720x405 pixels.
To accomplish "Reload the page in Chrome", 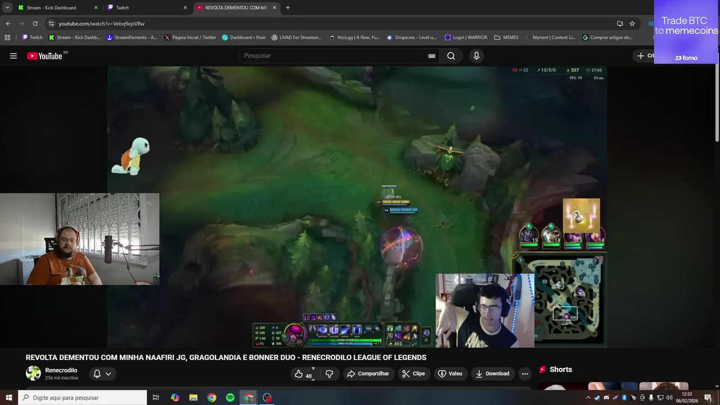I will coord(35,24).
